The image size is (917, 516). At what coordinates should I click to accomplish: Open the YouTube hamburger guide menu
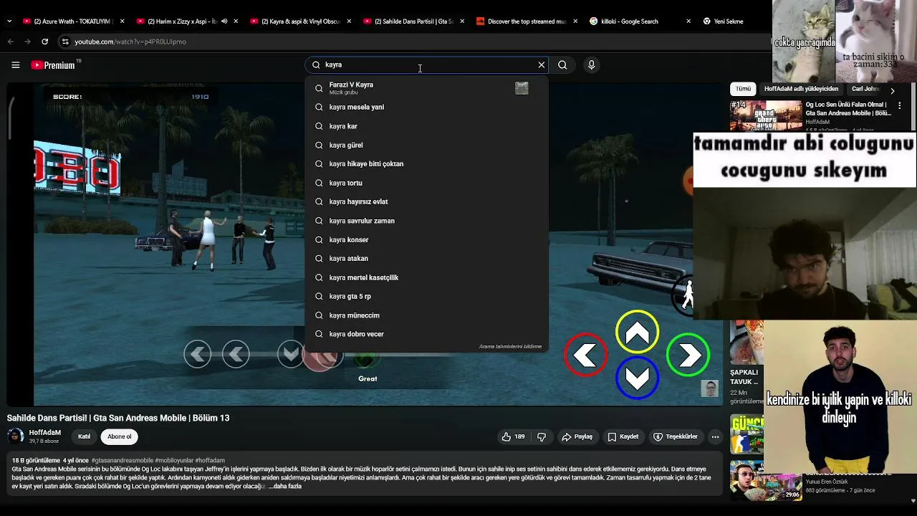click(15, 65)
